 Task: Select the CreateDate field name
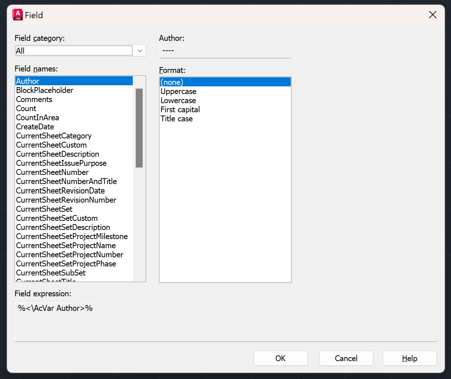(x=35, y=126)
